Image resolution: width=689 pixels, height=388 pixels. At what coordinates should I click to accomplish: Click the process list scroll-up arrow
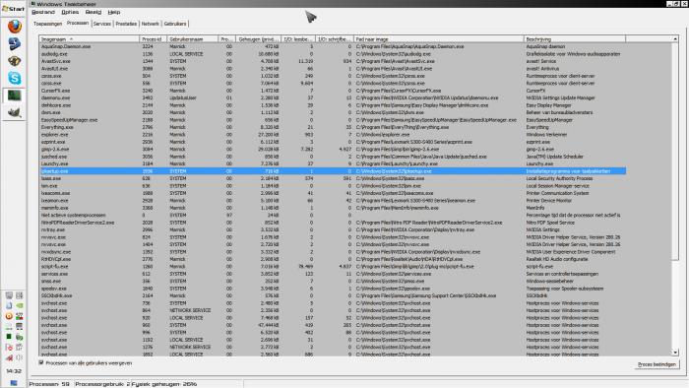[x=675, y=39]
